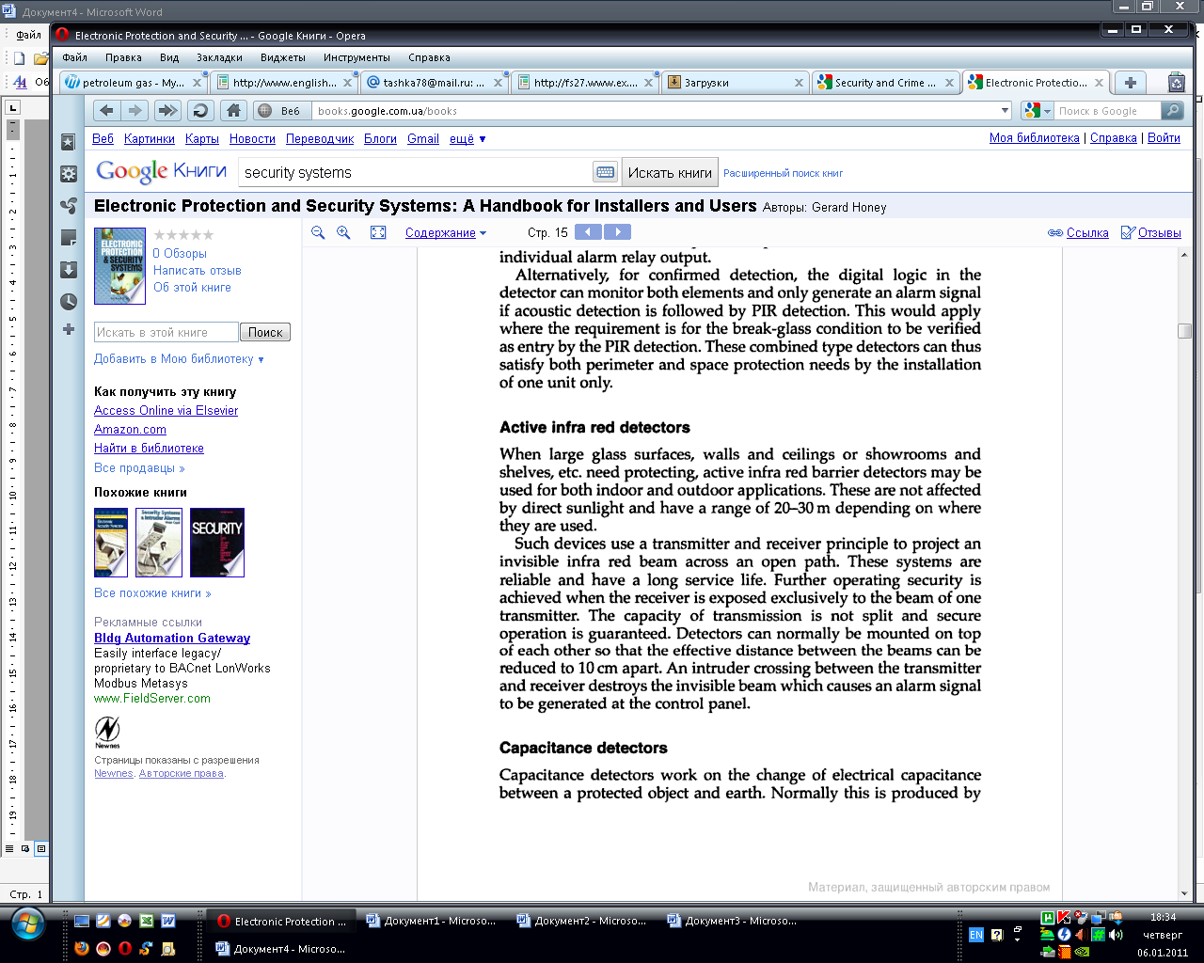This screenshot has height=963, width=1204.
Task: Expand the Содержание contents dropdown
Action: pos(446,232)
